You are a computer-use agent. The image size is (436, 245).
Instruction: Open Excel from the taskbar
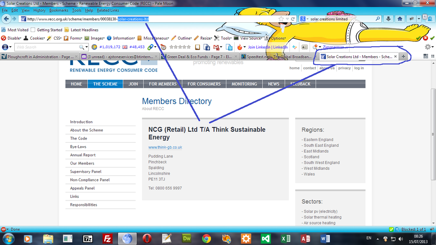[x=285, y=239]
